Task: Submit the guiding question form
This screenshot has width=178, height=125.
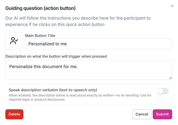Action: 162,114
